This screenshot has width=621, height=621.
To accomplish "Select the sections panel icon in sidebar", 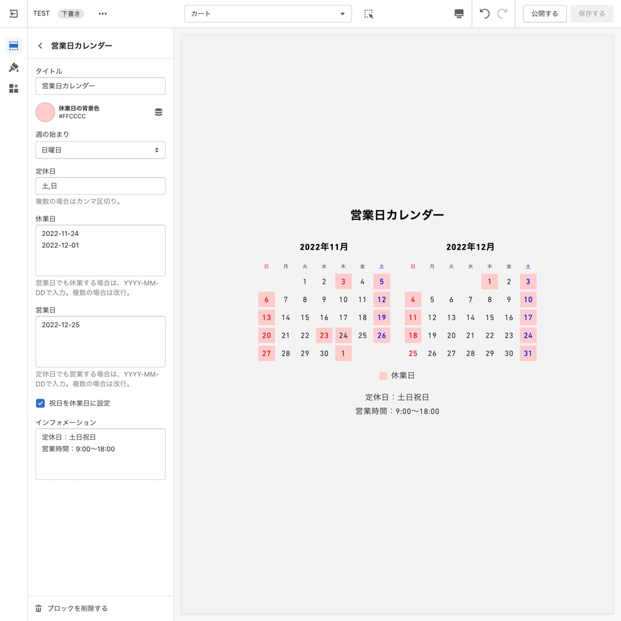I will pos(14,45).
